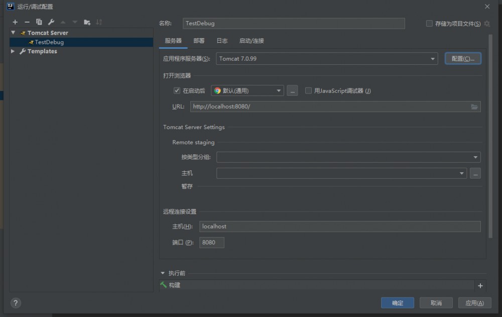The height and width of the screenshot is (317, 502).
Task: Click the 暂存 label
Action: 187,186
